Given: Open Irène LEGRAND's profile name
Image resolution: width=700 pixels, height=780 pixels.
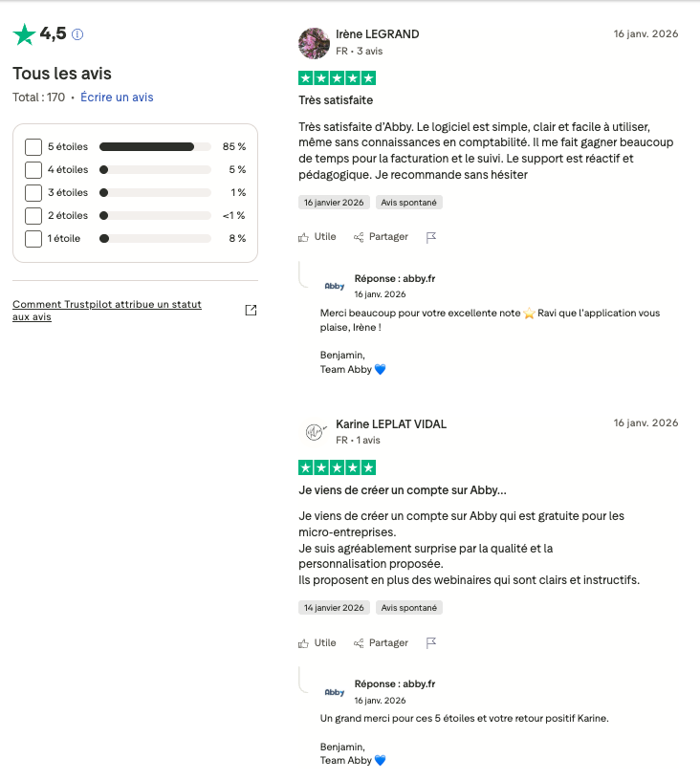Looking at the screenshot, I should pyautogui.click(x=378, y=34).
